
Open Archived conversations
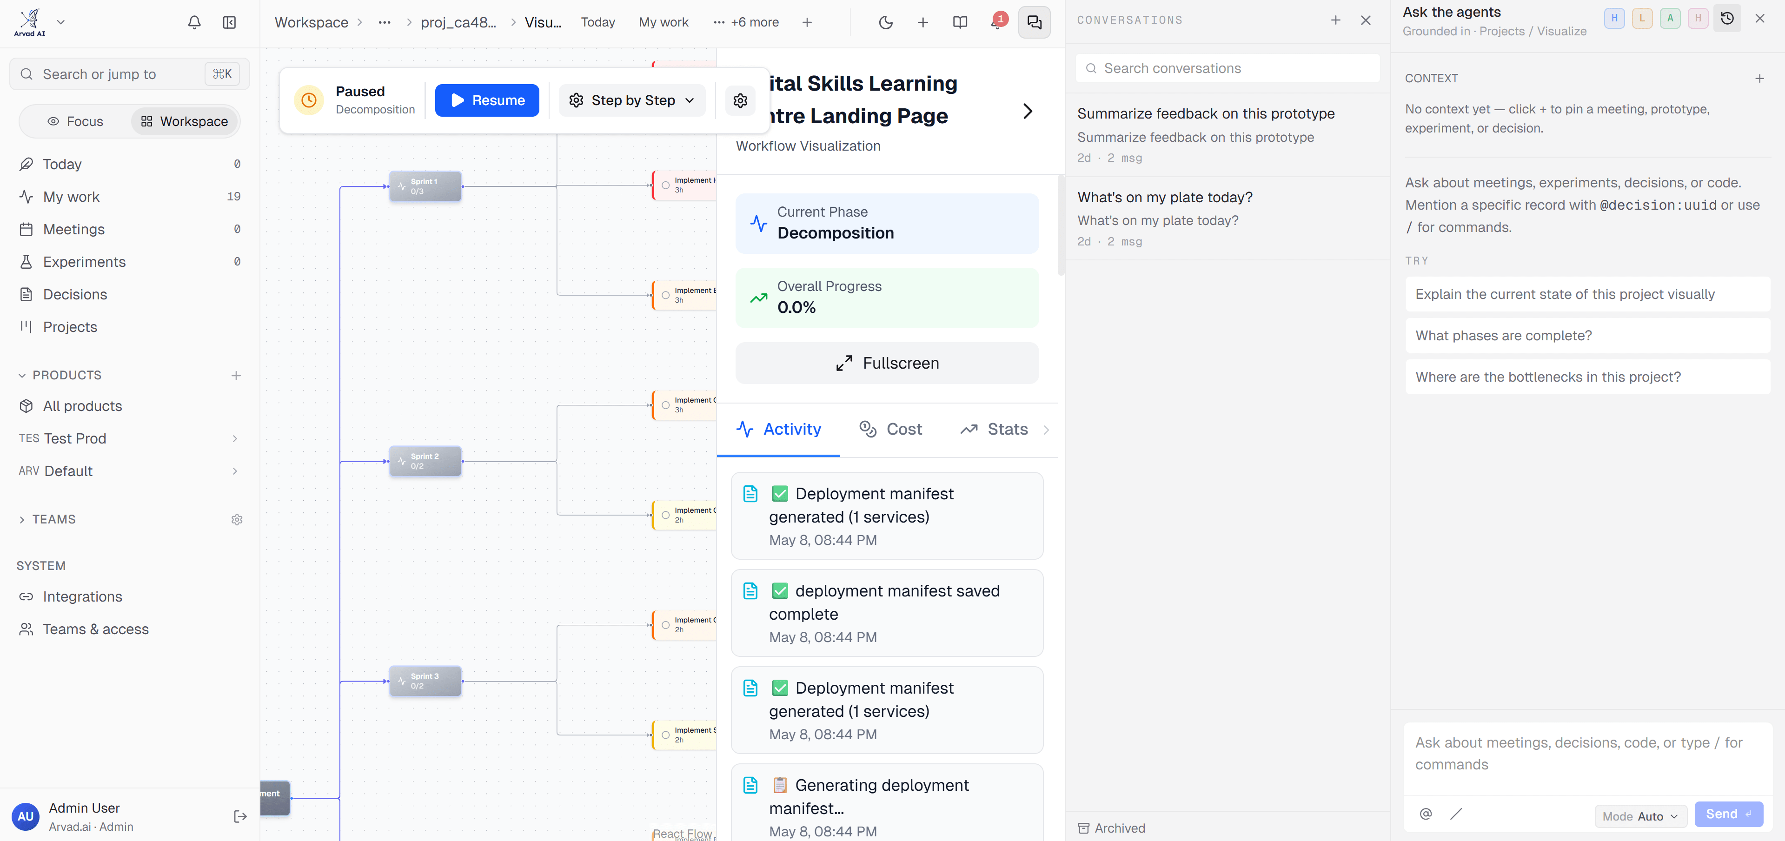1111,828
